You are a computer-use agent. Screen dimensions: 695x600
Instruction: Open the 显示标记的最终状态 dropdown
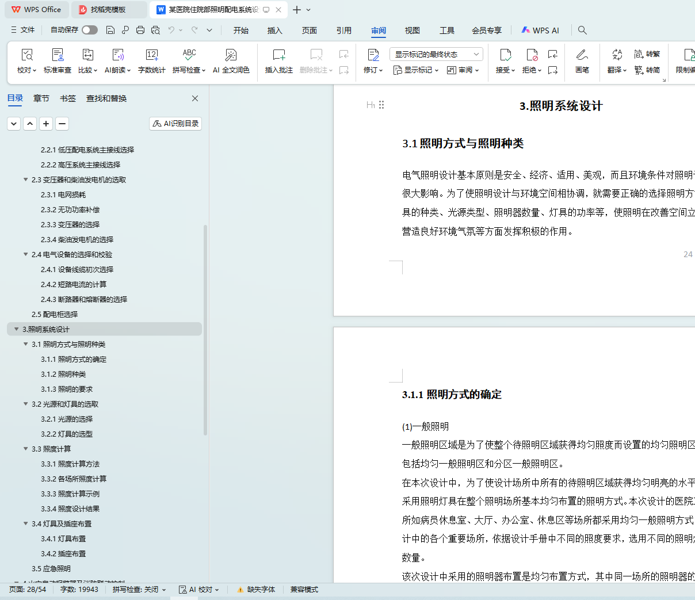(436, 54)
